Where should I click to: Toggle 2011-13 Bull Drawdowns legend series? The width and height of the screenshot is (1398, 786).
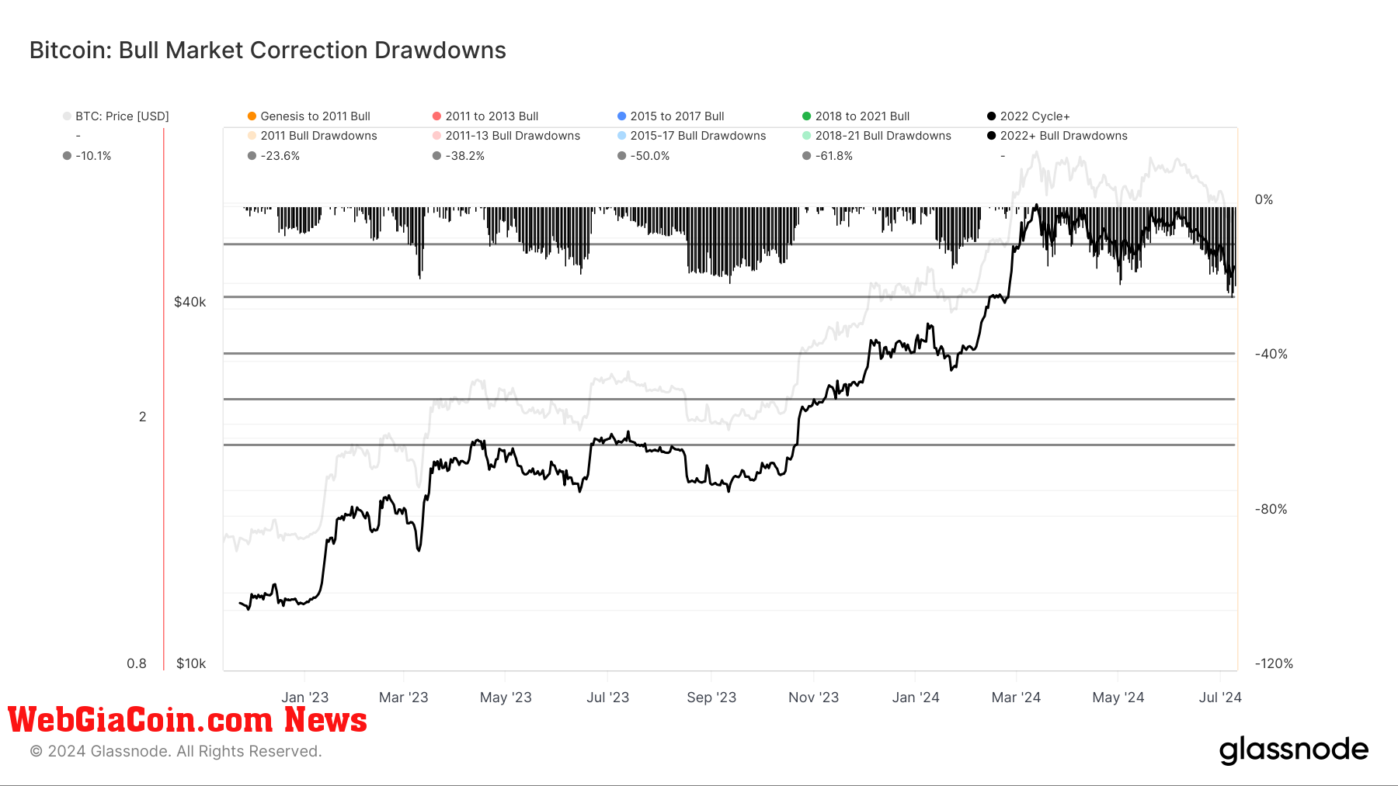click(506, 136)
